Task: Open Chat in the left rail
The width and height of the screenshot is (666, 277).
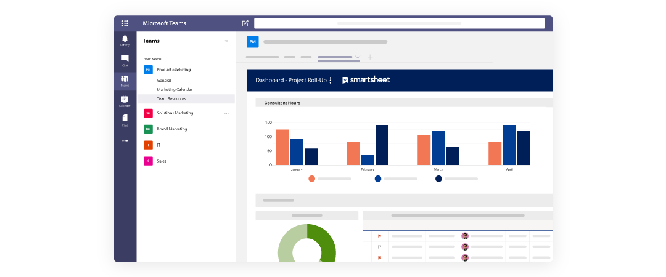Action: click(125, 60)
